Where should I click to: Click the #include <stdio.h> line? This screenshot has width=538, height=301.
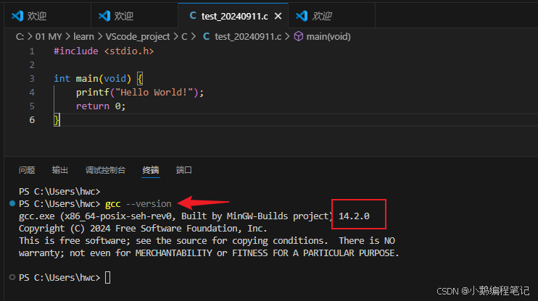click(x=104, y=51)
